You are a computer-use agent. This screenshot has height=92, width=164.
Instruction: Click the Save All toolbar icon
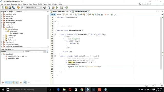point(14,7)
